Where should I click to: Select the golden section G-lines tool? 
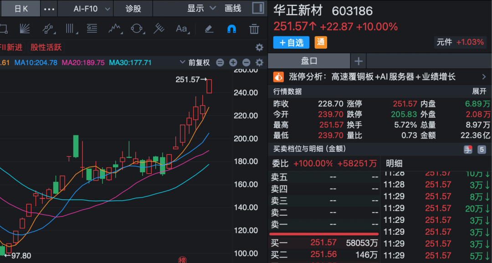coord(92,29)
